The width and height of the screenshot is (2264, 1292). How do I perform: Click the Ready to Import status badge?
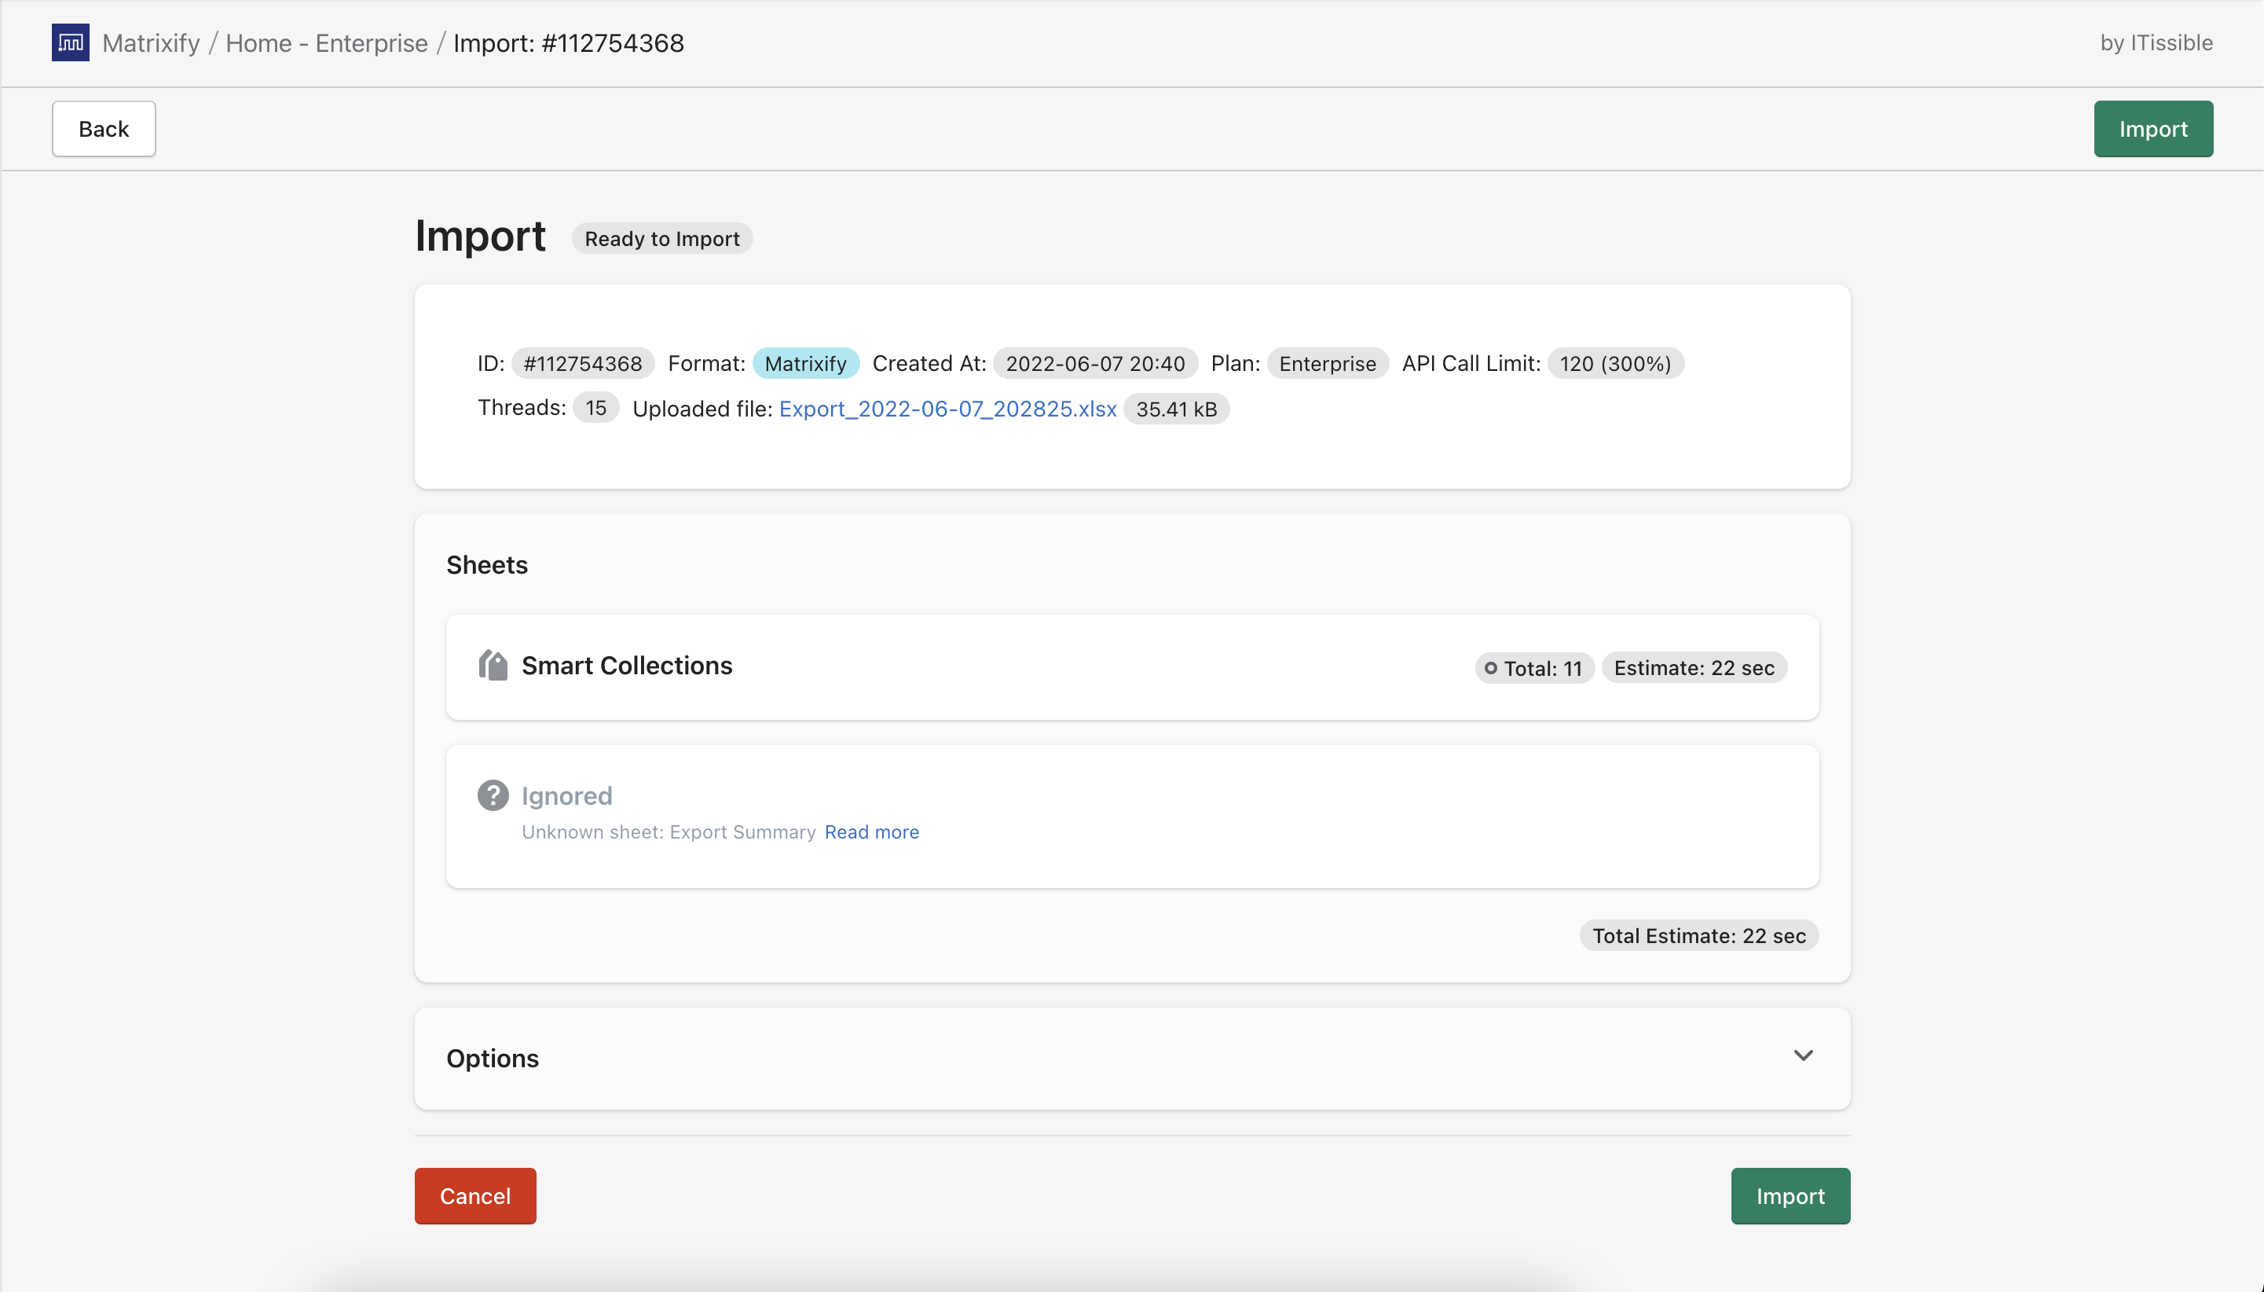point(661,239)
